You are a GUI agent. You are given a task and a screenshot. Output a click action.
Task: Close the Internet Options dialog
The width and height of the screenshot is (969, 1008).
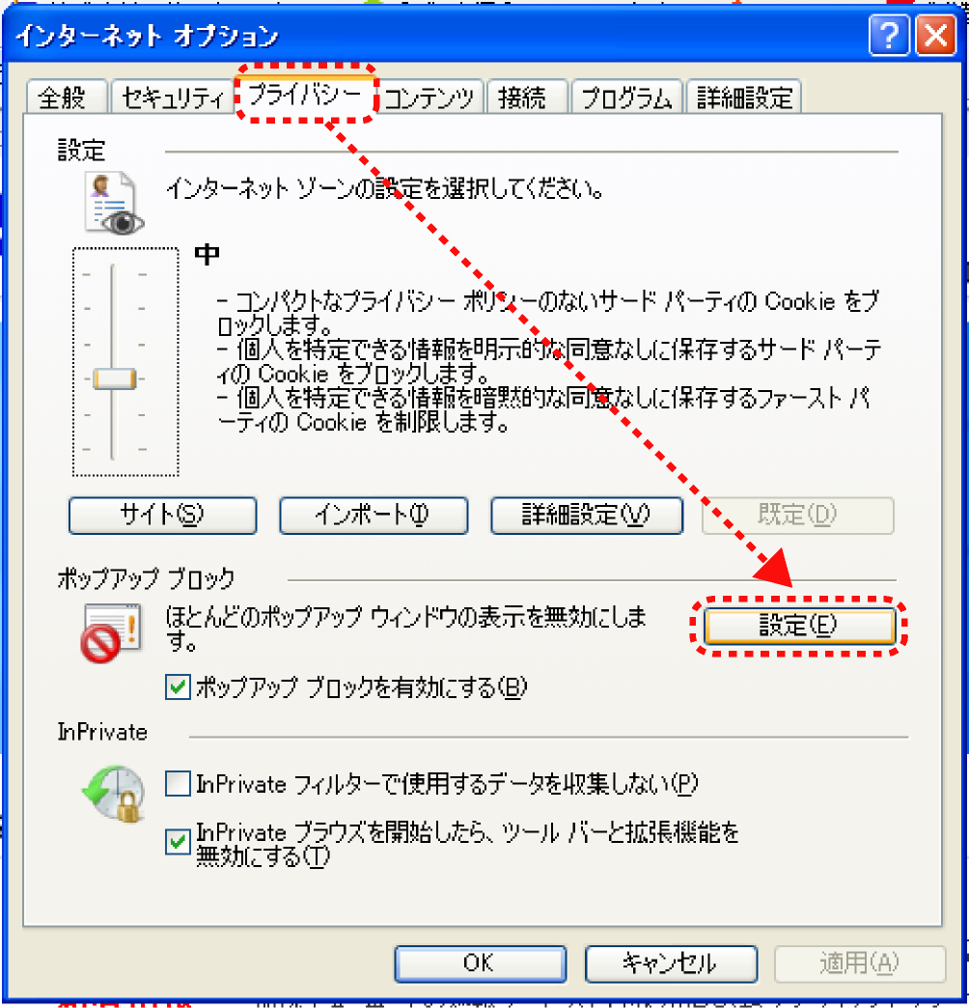935,36
